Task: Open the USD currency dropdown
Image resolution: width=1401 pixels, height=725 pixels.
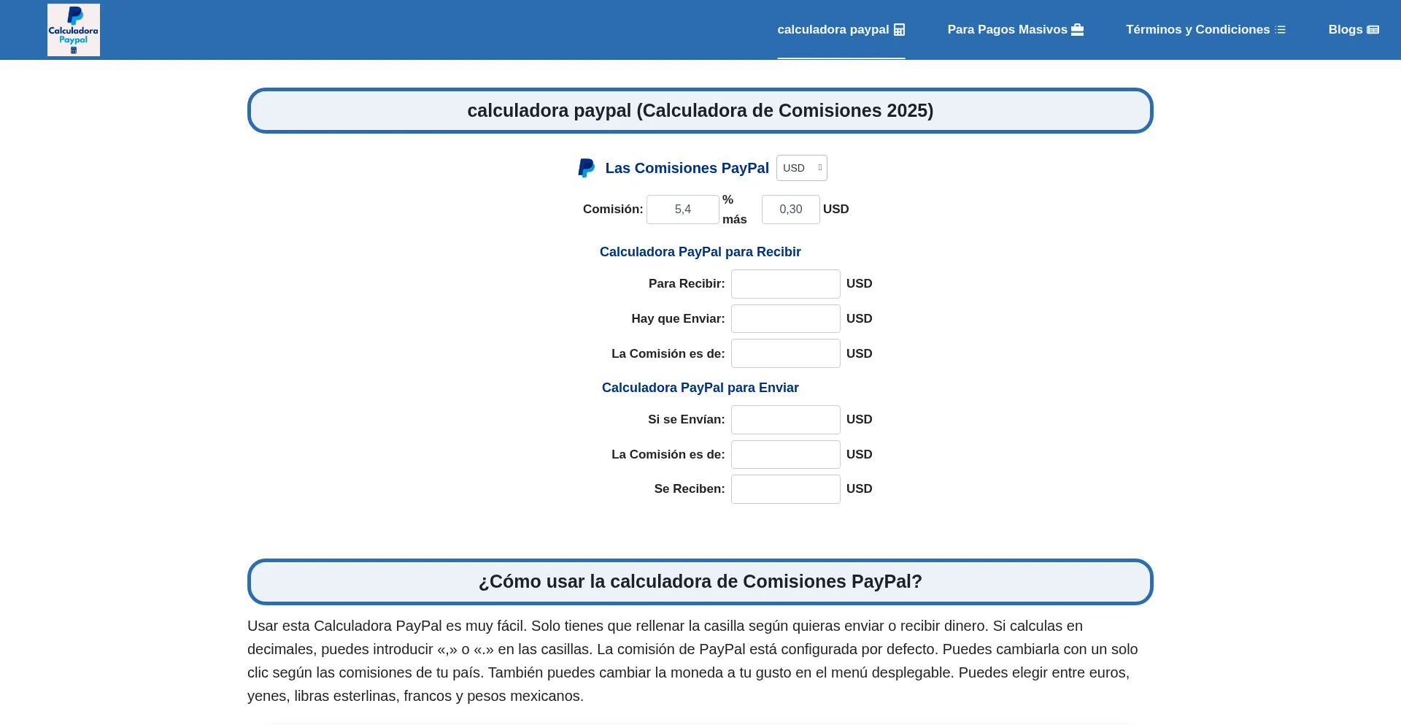Action: 801,167
